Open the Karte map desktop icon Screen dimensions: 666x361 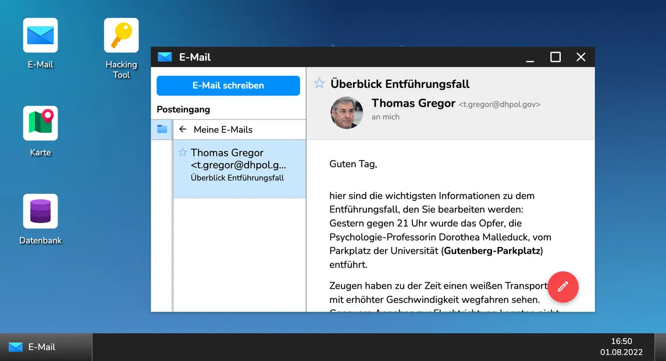[x=40, y=123]
